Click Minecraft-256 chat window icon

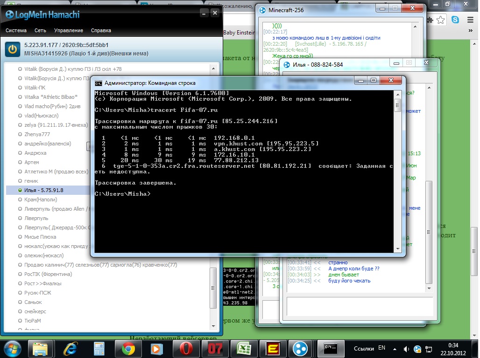coord(262,10)
